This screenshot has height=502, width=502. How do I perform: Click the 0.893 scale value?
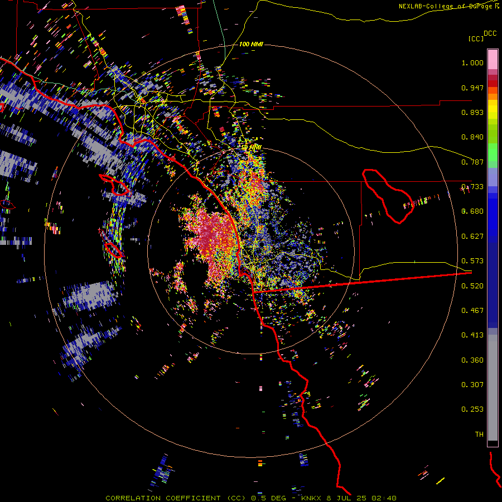pos(472,112)
